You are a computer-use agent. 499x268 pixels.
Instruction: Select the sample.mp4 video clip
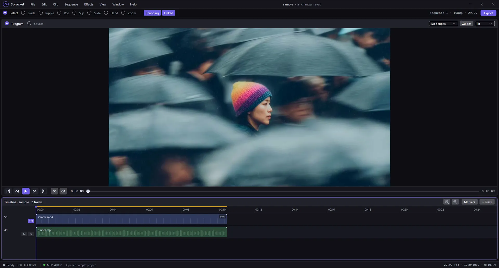[132, 219]
